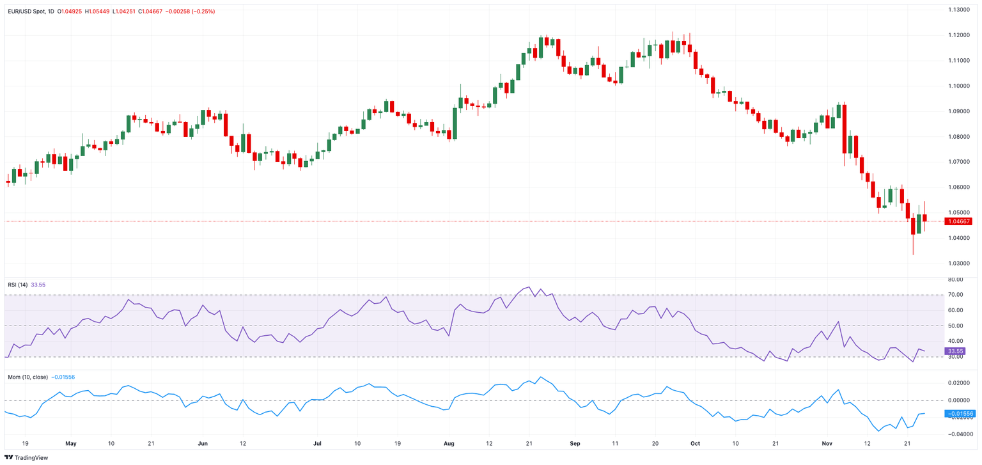
Task: Click the blue −0.01556 momentum axis tag
Action: pos(958,414)
